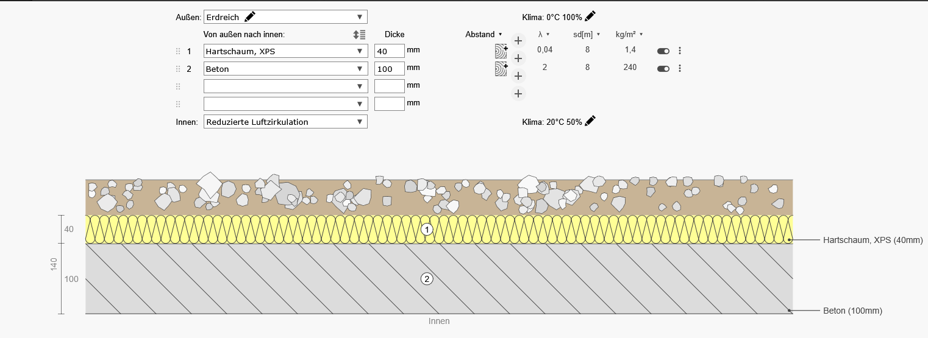Toggle the Beton layer on or off

(663, 69)
